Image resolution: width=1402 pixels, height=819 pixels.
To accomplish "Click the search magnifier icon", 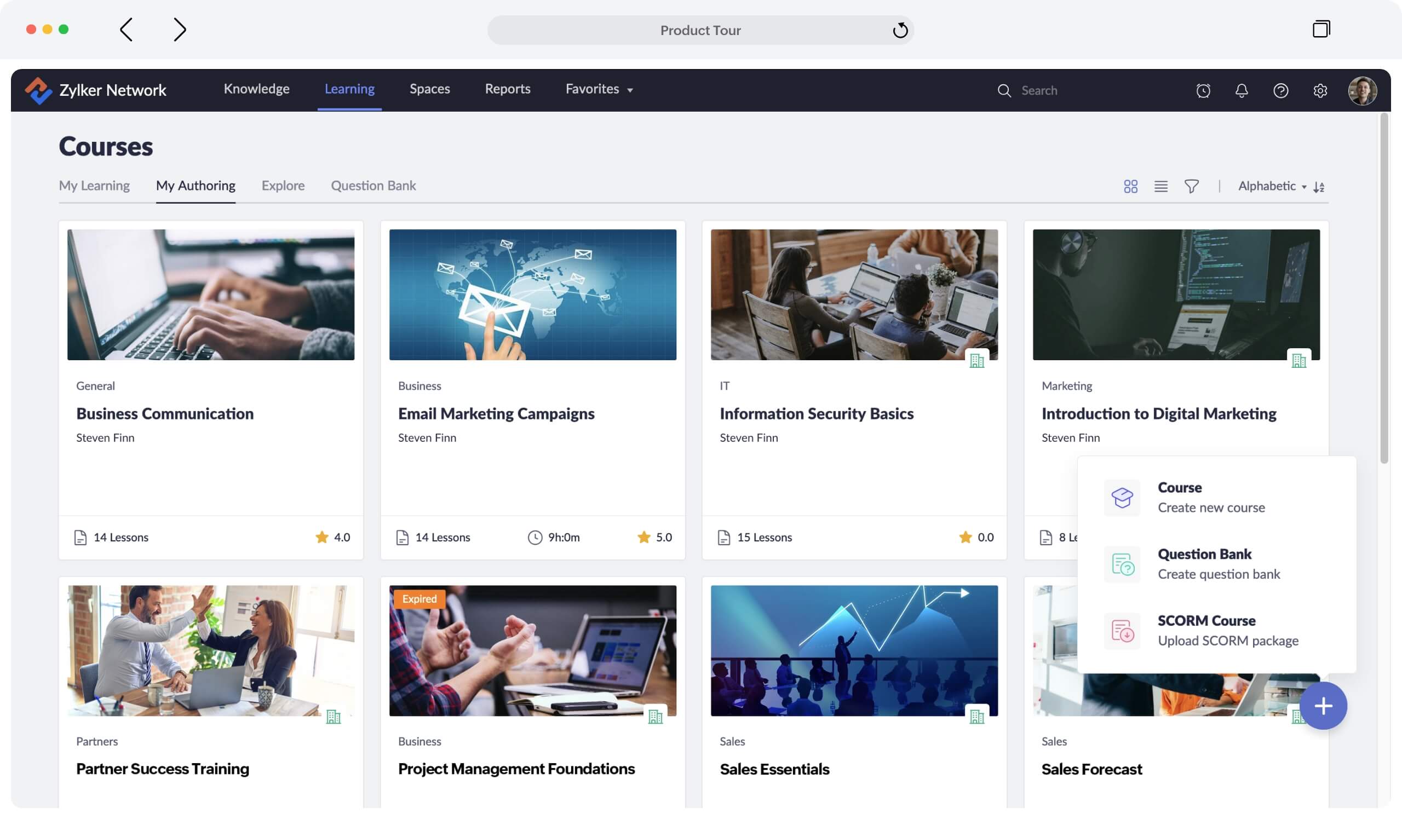I will (x=1004, y=90).
